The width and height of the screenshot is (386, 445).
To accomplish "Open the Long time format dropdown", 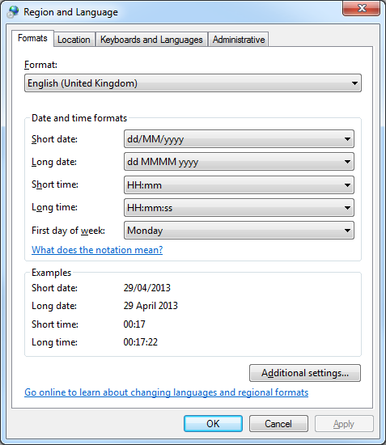I will pyautogui.click(x=239, y=208).
